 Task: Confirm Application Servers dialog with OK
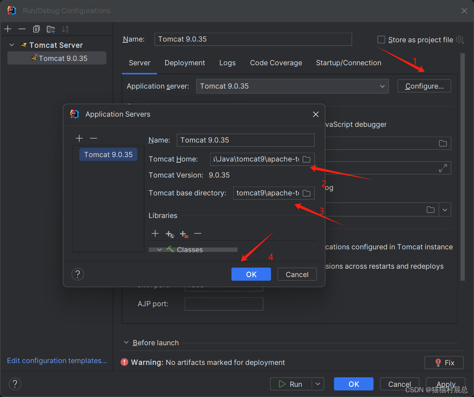point(251,274)
